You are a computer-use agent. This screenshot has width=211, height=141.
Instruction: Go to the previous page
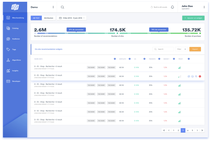(169, 130)
